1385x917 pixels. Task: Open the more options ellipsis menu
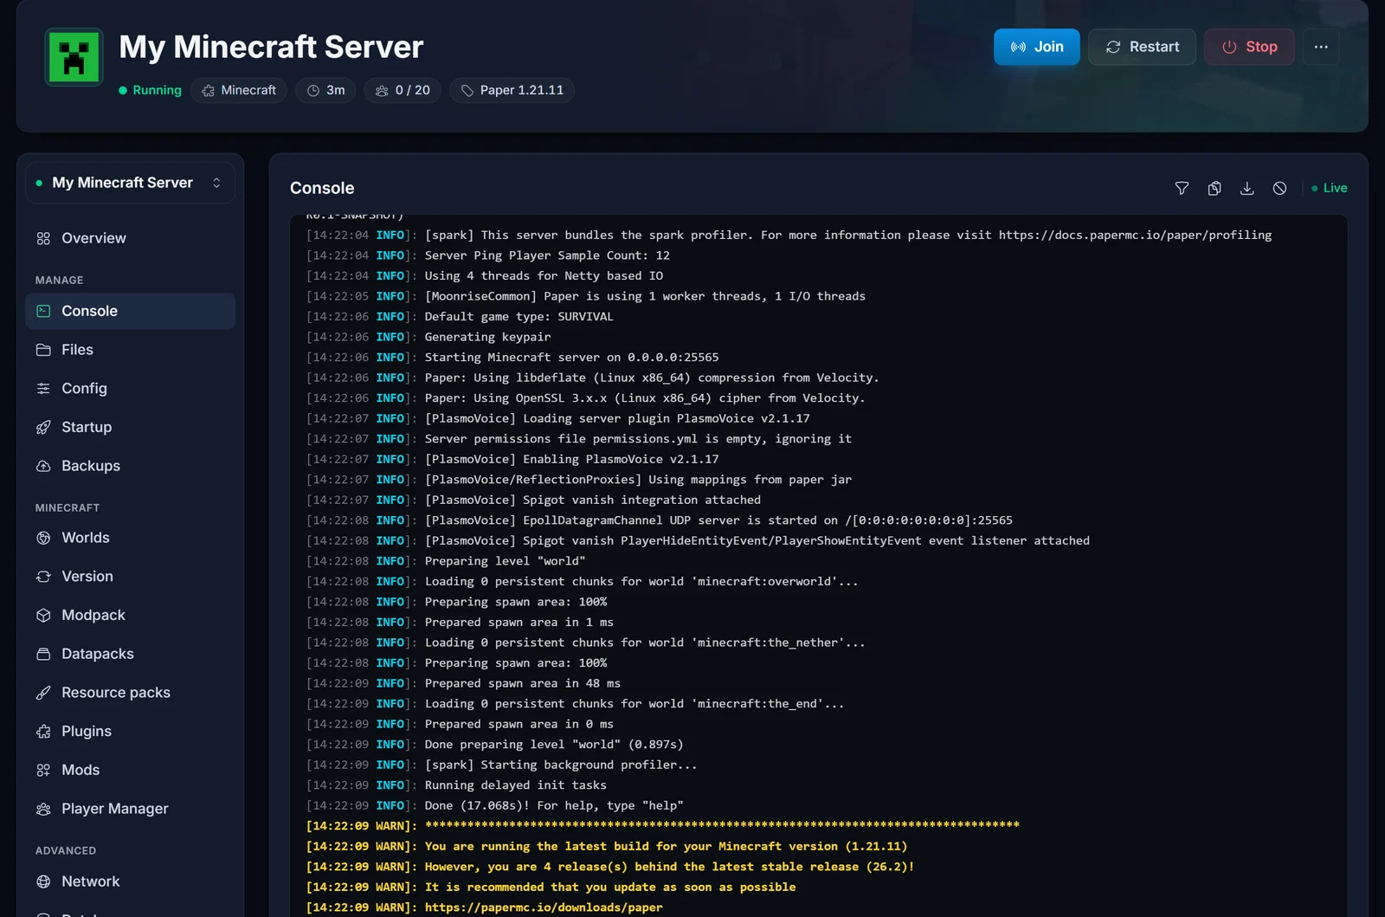pos(1321,47)
